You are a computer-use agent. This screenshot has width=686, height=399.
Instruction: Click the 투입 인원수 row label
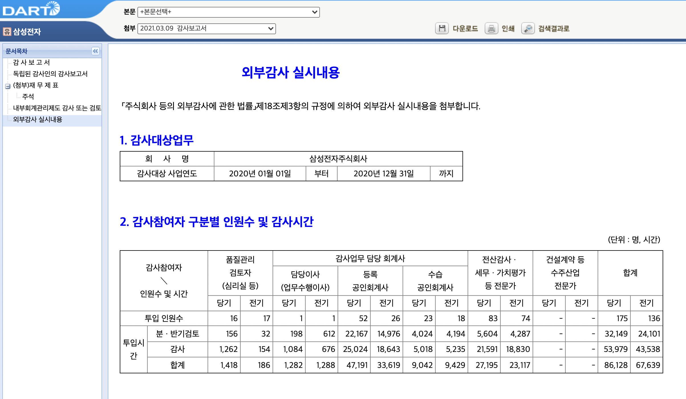[164, 318]
